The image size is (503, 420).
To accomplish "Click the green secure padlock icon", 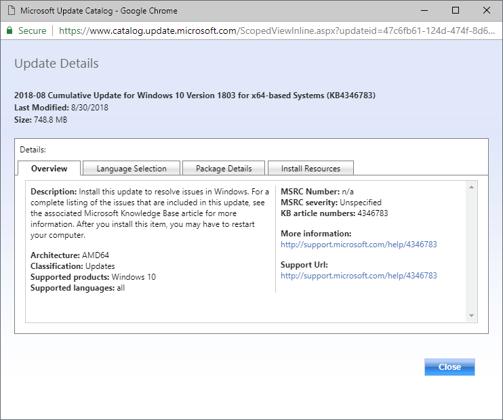I will click(9, 30).
